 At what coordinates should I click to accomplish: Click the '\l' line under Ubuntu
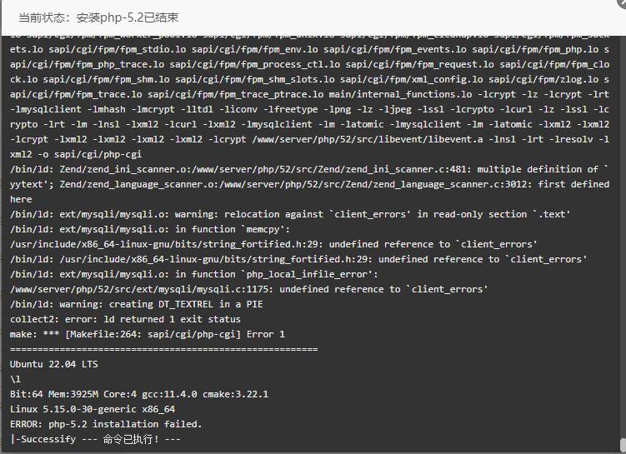[15, 379]
